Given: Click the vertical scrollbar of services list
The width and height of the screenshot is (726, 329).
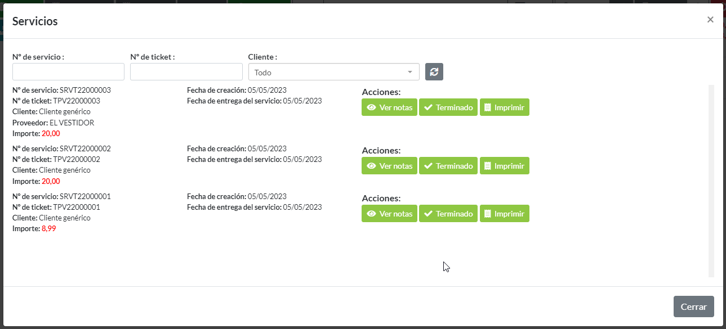Looking at the screenshot, I should coord(711,180).
